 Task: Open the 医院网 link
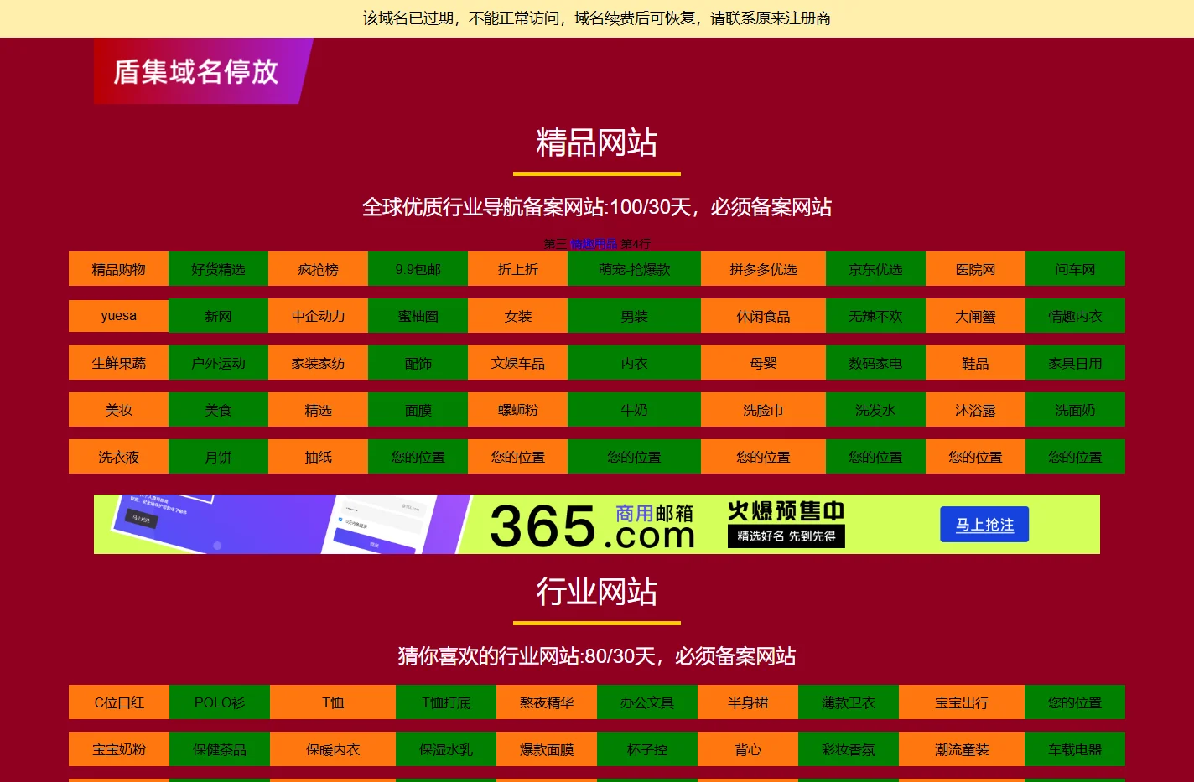[x=975, y=269]
